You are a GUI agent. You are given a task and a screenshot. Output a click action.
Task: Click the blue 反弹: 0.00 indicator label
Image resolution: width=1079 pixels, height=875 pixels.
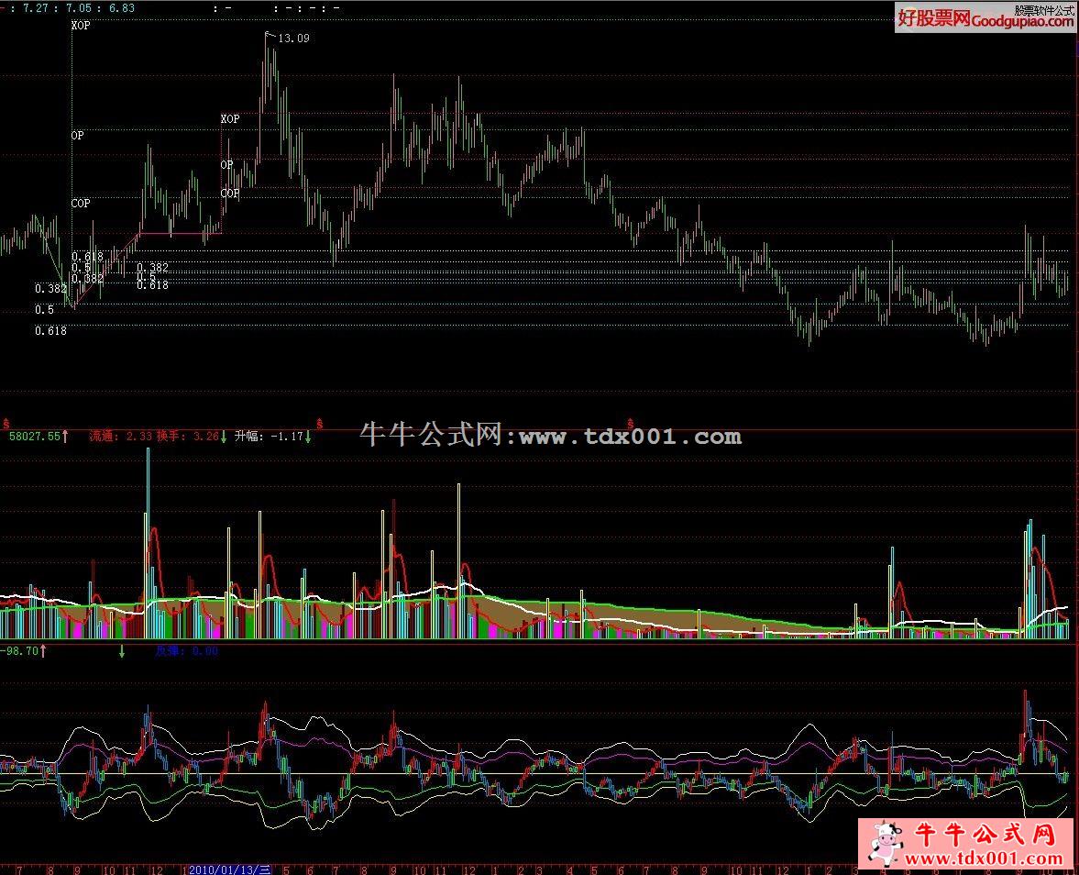(186, 651)
